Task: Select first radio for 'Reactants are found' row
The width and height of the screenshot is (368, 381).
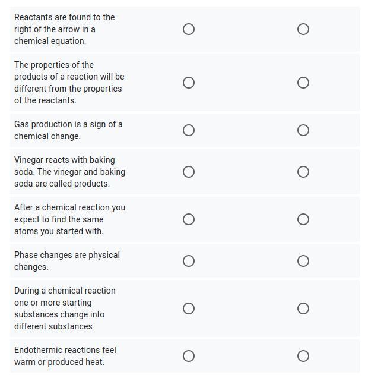Action: (189, 29)
